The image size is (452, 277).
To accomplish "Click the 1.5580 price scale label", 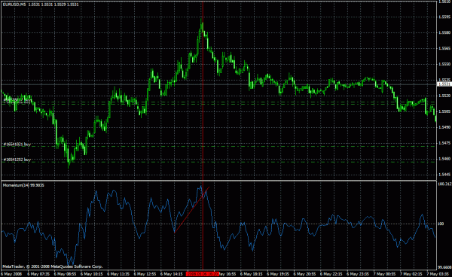I will coord(444,32).
